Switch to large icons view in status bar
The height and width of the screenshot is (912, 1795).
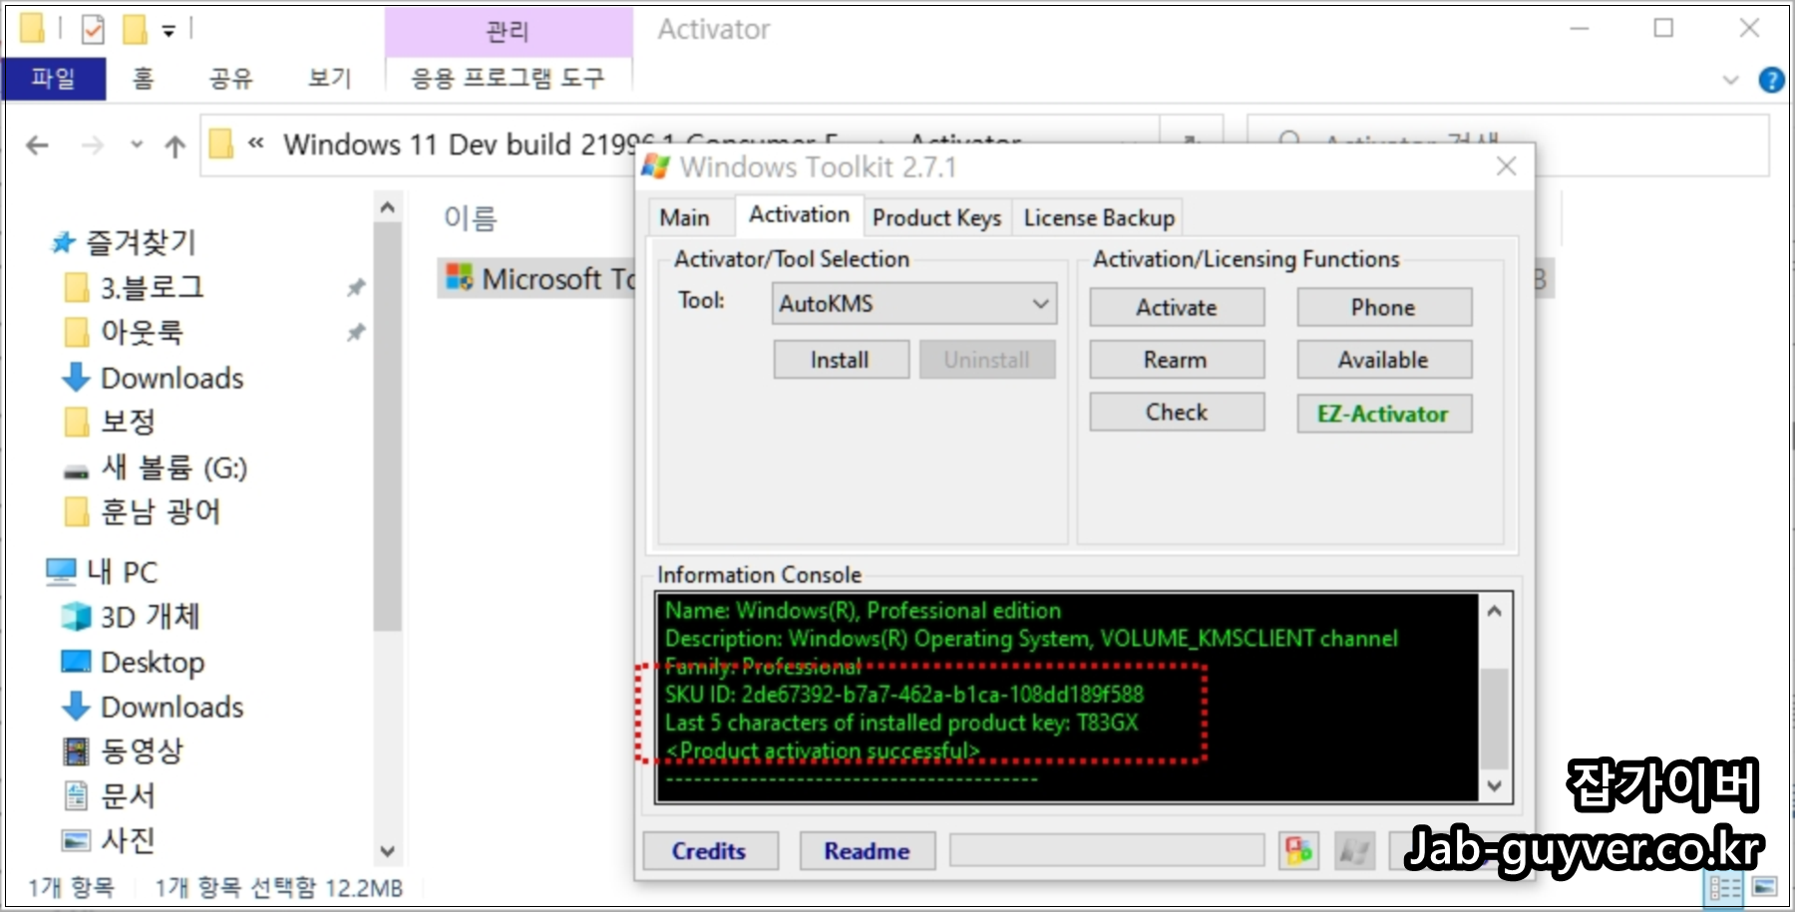point(1764,887)
